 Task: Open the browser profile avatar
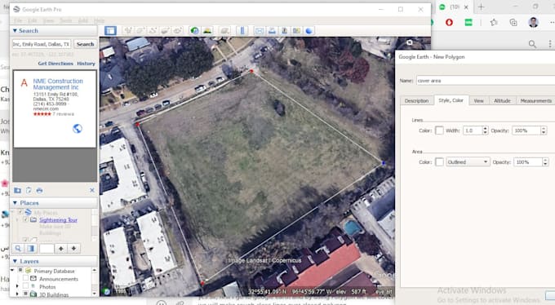pos(534,22)
